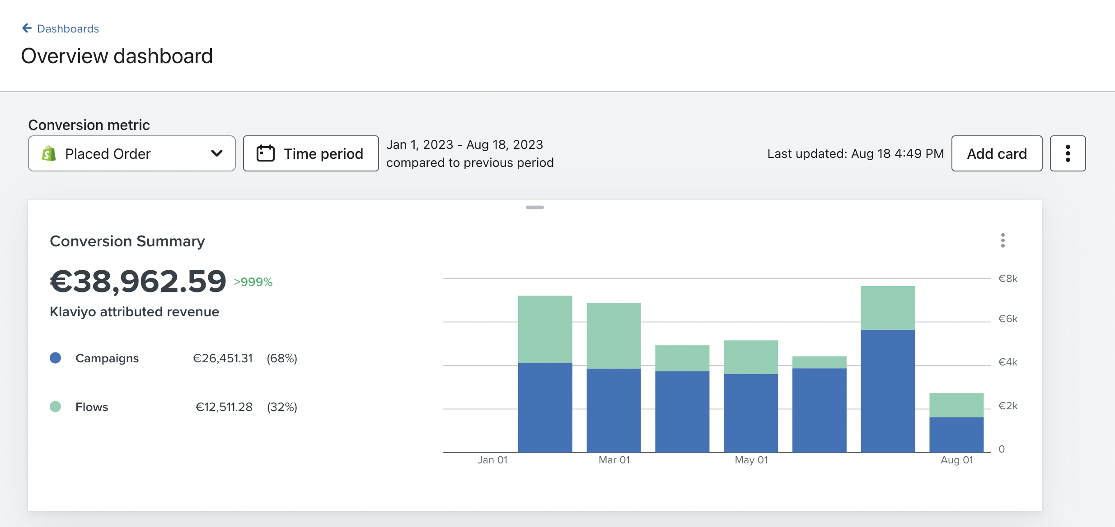1115x527 pixels.
Task: Click the green segment of February bar
Action: coord(545,329)
